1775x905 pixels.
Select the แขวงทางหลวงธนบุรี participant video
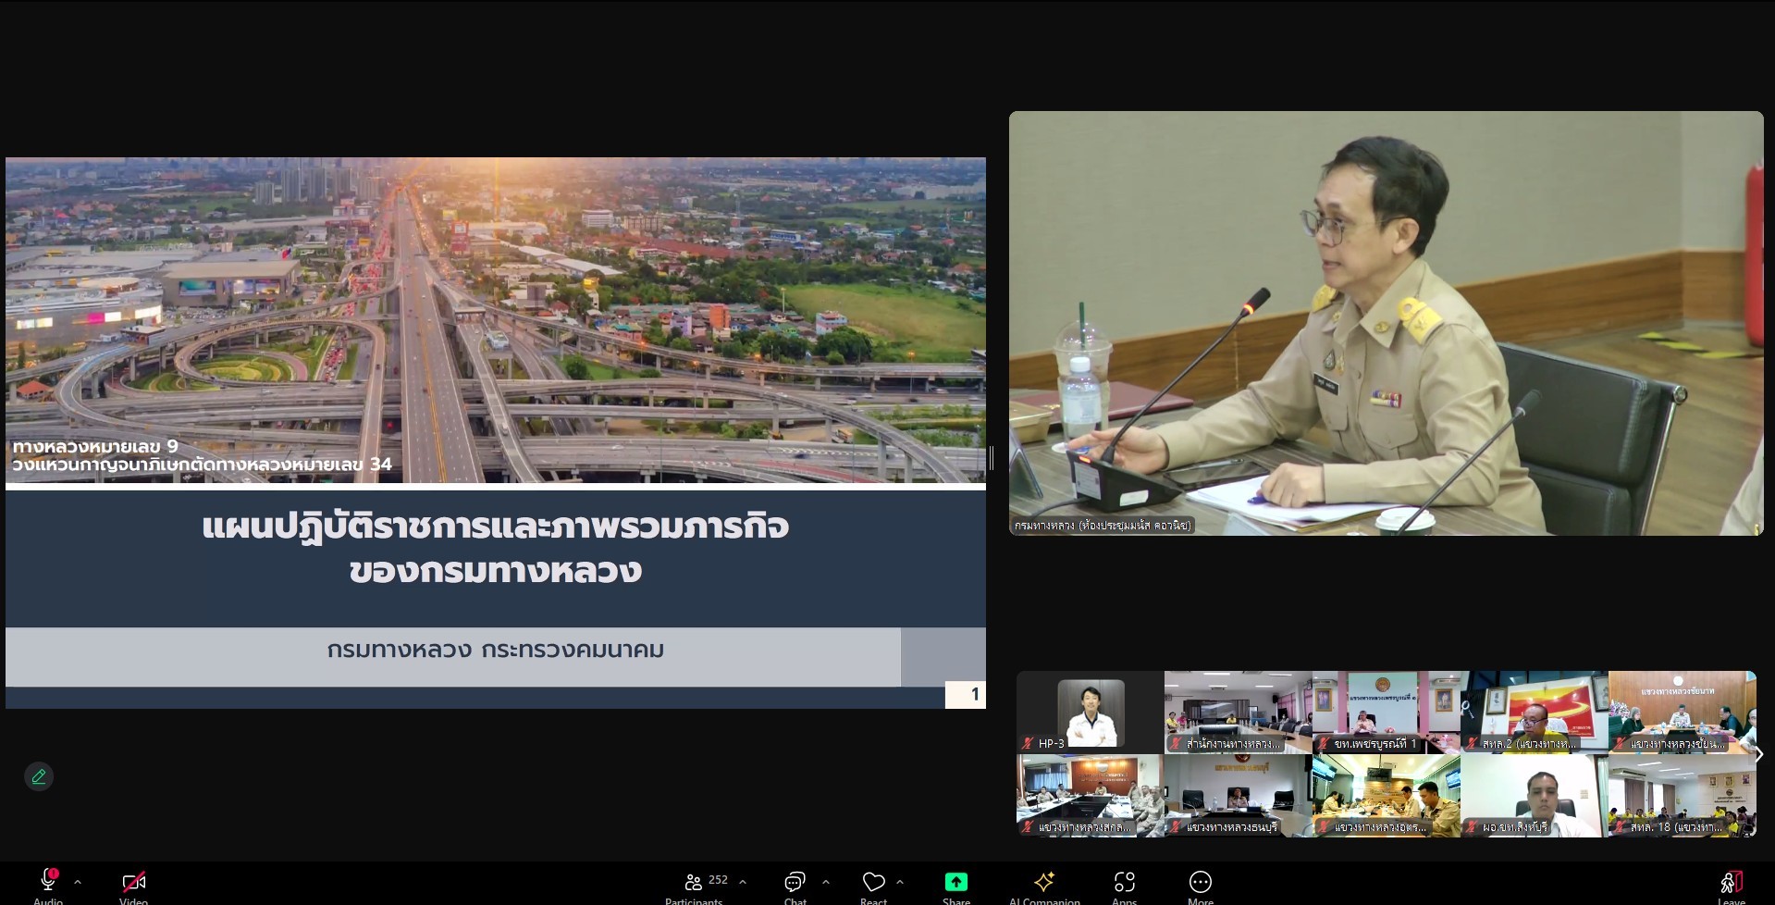pyautogui.click(x=1238, y=795)
